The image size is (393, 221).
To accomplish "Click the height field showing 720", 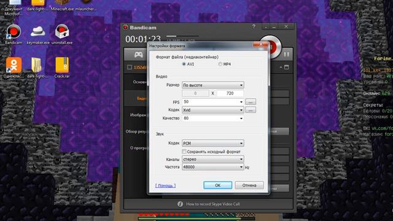I will click(x=230, y=93).
